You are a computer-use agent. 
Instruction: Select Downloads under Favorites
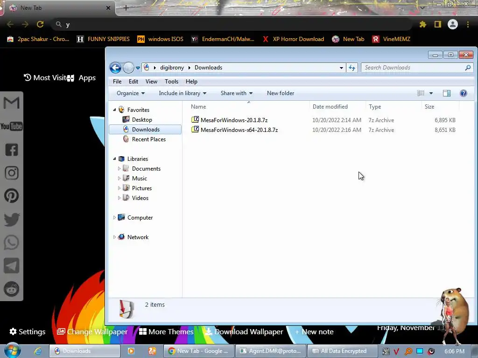(146, 130)
